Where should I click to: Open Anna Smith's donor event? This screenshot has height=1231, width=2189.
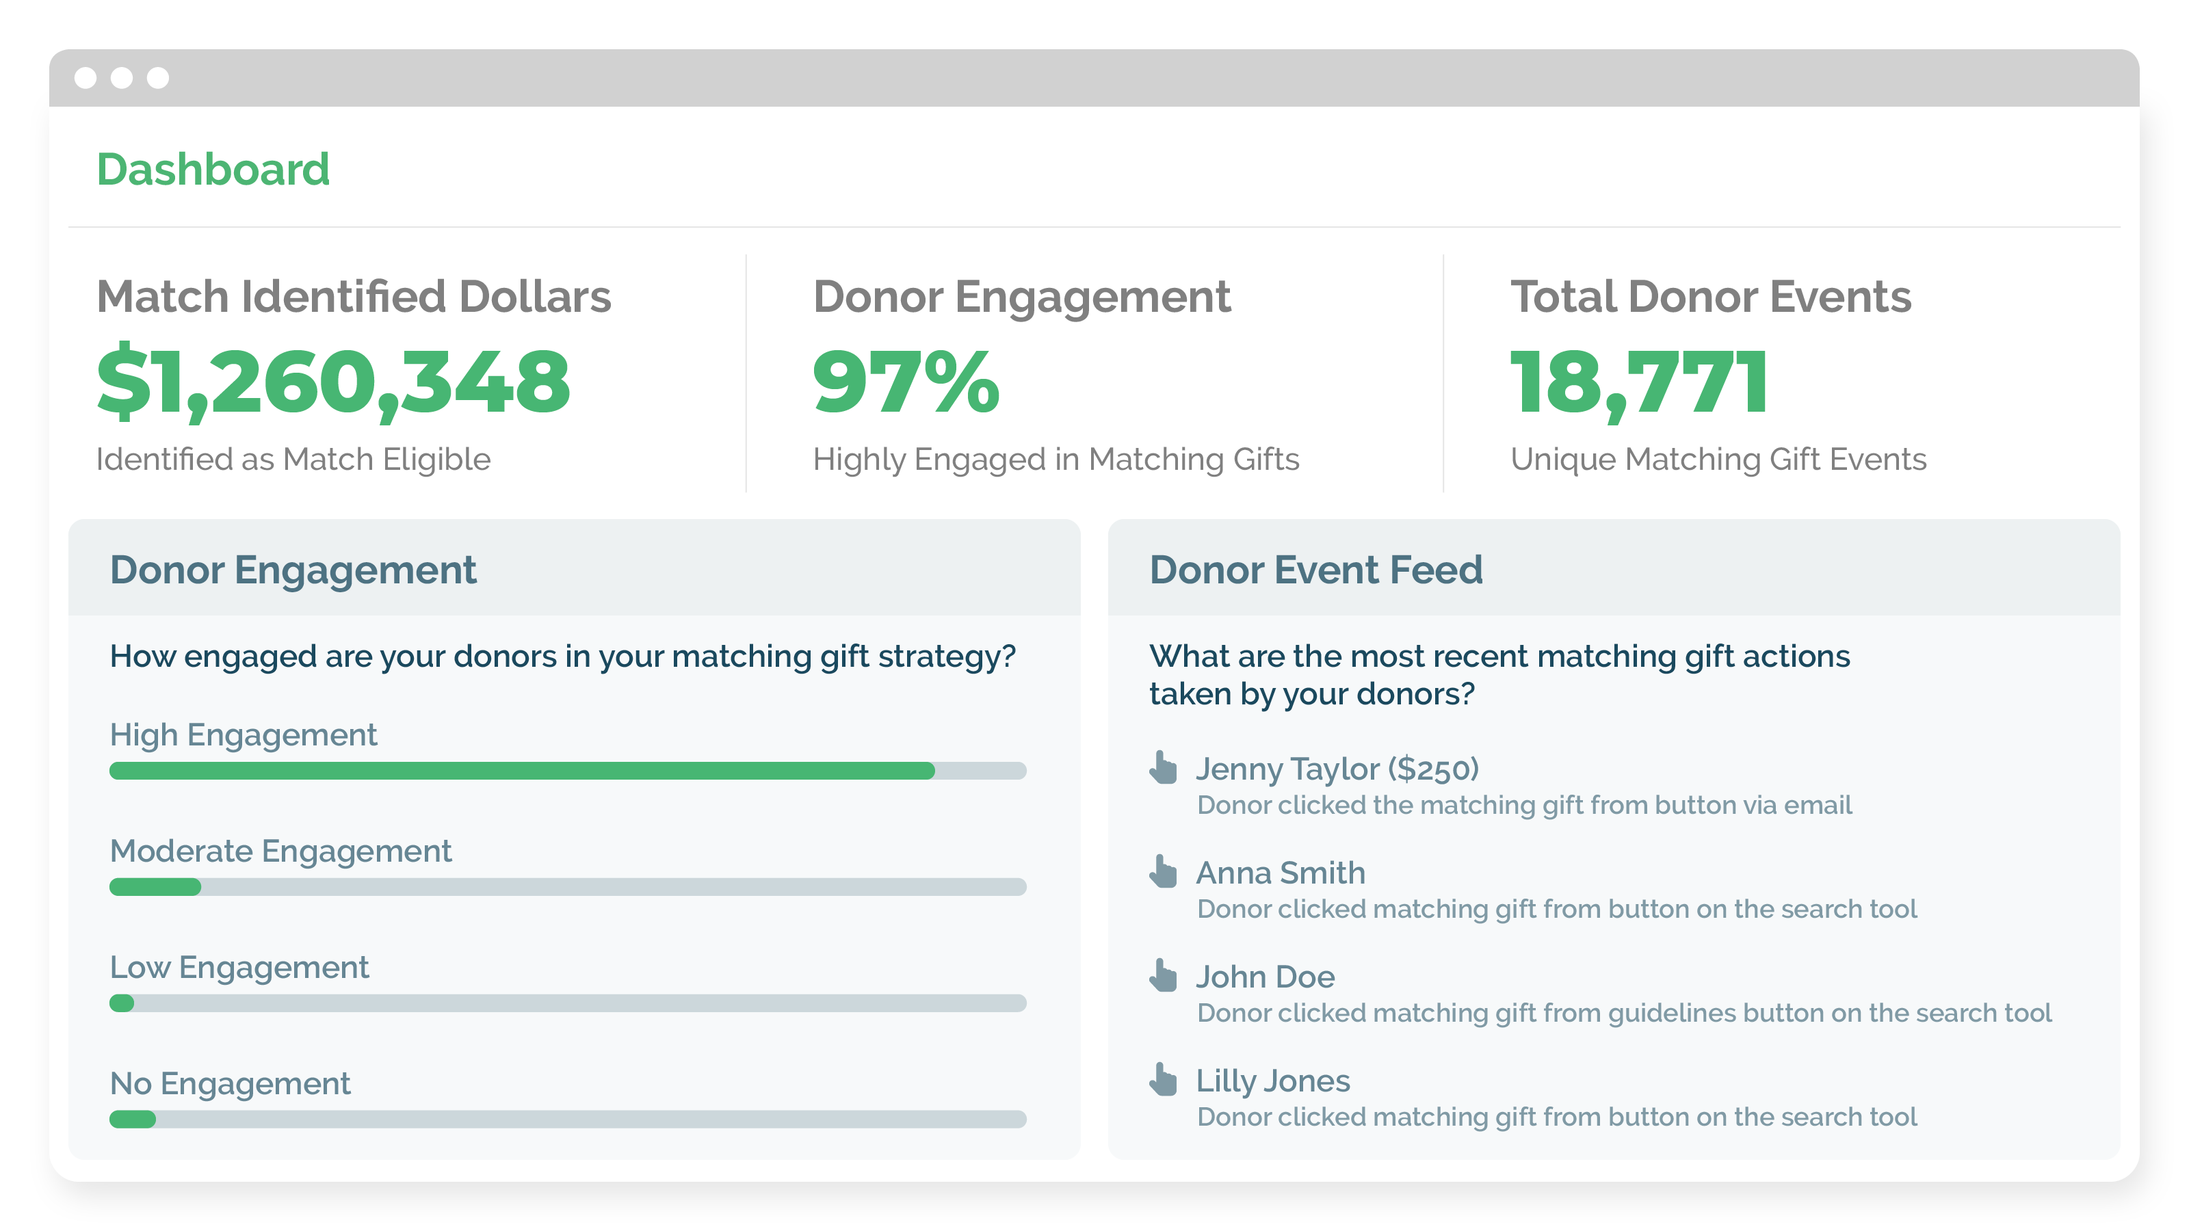click(x=1281, y=873)
